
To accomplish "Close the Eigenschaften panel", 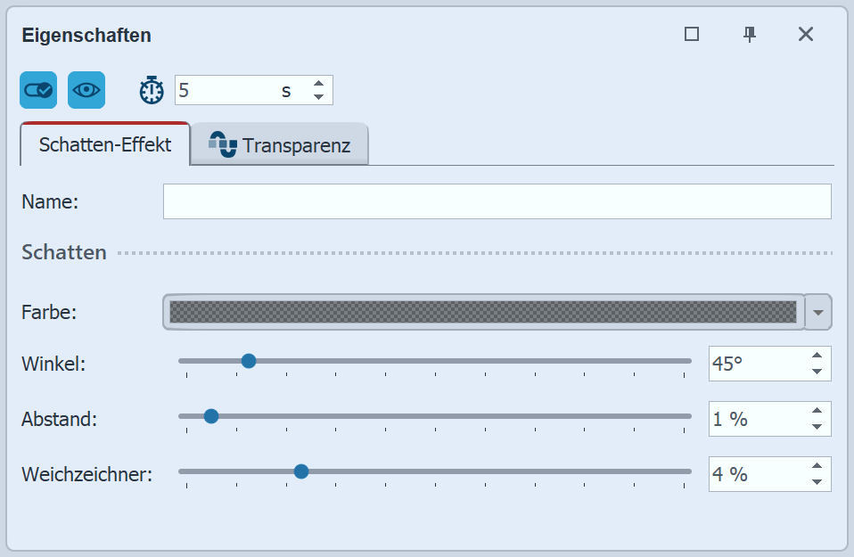I will [x=806, y=34].
